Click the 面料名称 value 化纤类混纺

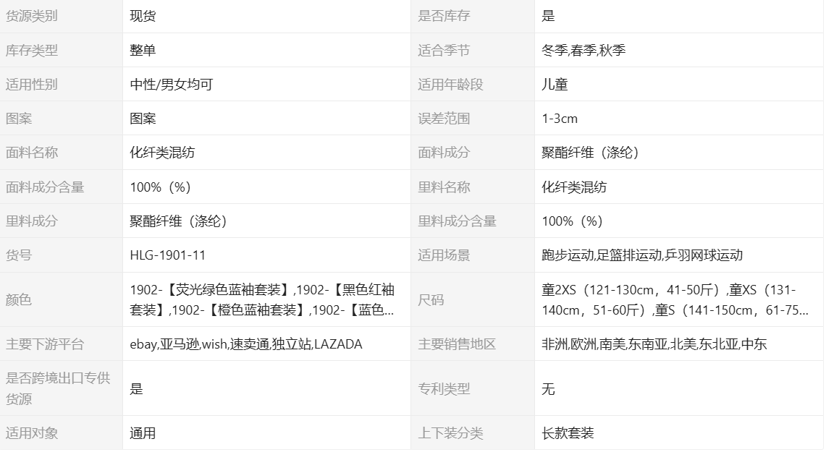(x=162, y=153)
